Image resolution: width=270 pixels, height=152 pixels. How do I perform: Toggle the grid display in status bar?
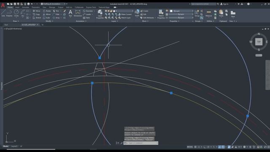(x=195, y=147)
